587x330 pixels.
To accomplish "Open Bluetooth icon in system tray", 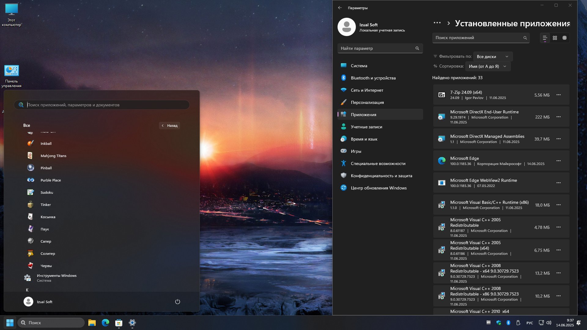I will click(508, 323).
